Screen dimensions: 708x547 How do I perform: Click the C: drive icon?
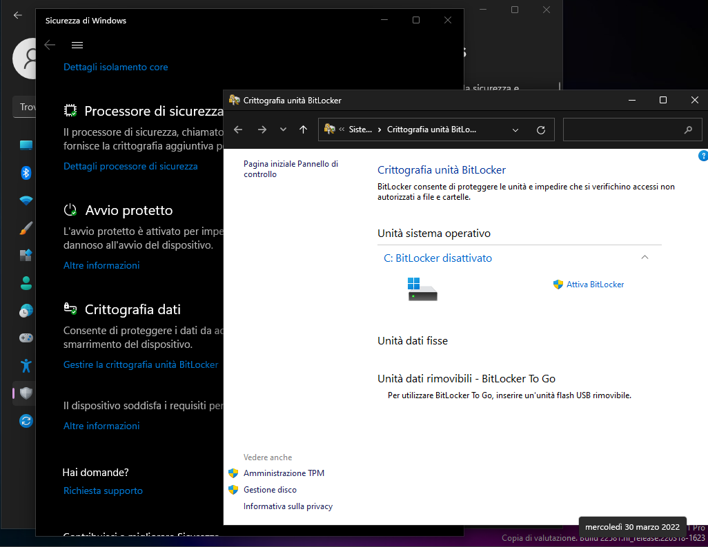click(x=422, y=289)
